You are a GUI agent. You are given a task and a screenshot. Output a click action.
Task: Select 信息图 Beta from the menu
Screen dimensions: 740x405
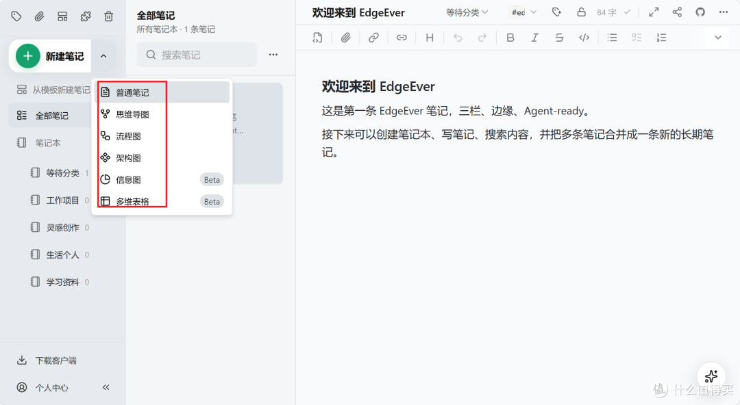(x=163, y=179)
